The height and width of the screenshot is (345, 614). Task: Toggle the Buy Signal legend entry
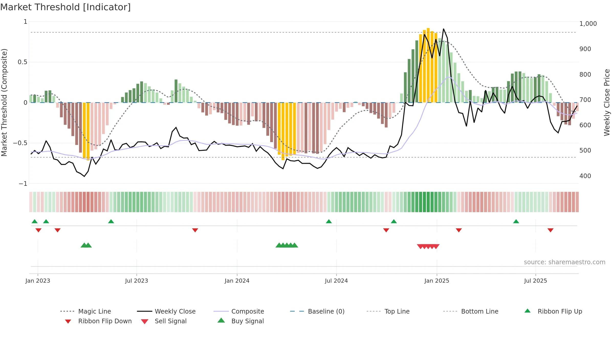240,321
